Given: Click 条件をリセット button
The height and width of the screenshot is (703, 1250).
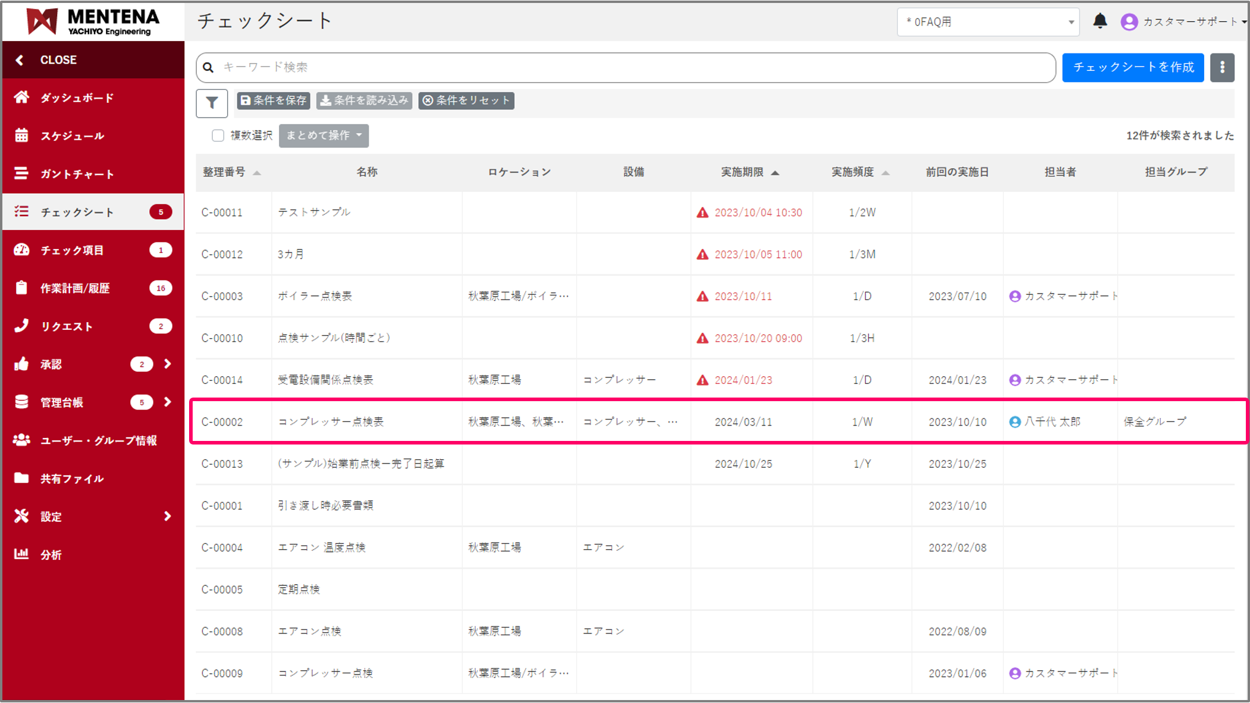Looking at the screenshot, I should click(466, 100).
